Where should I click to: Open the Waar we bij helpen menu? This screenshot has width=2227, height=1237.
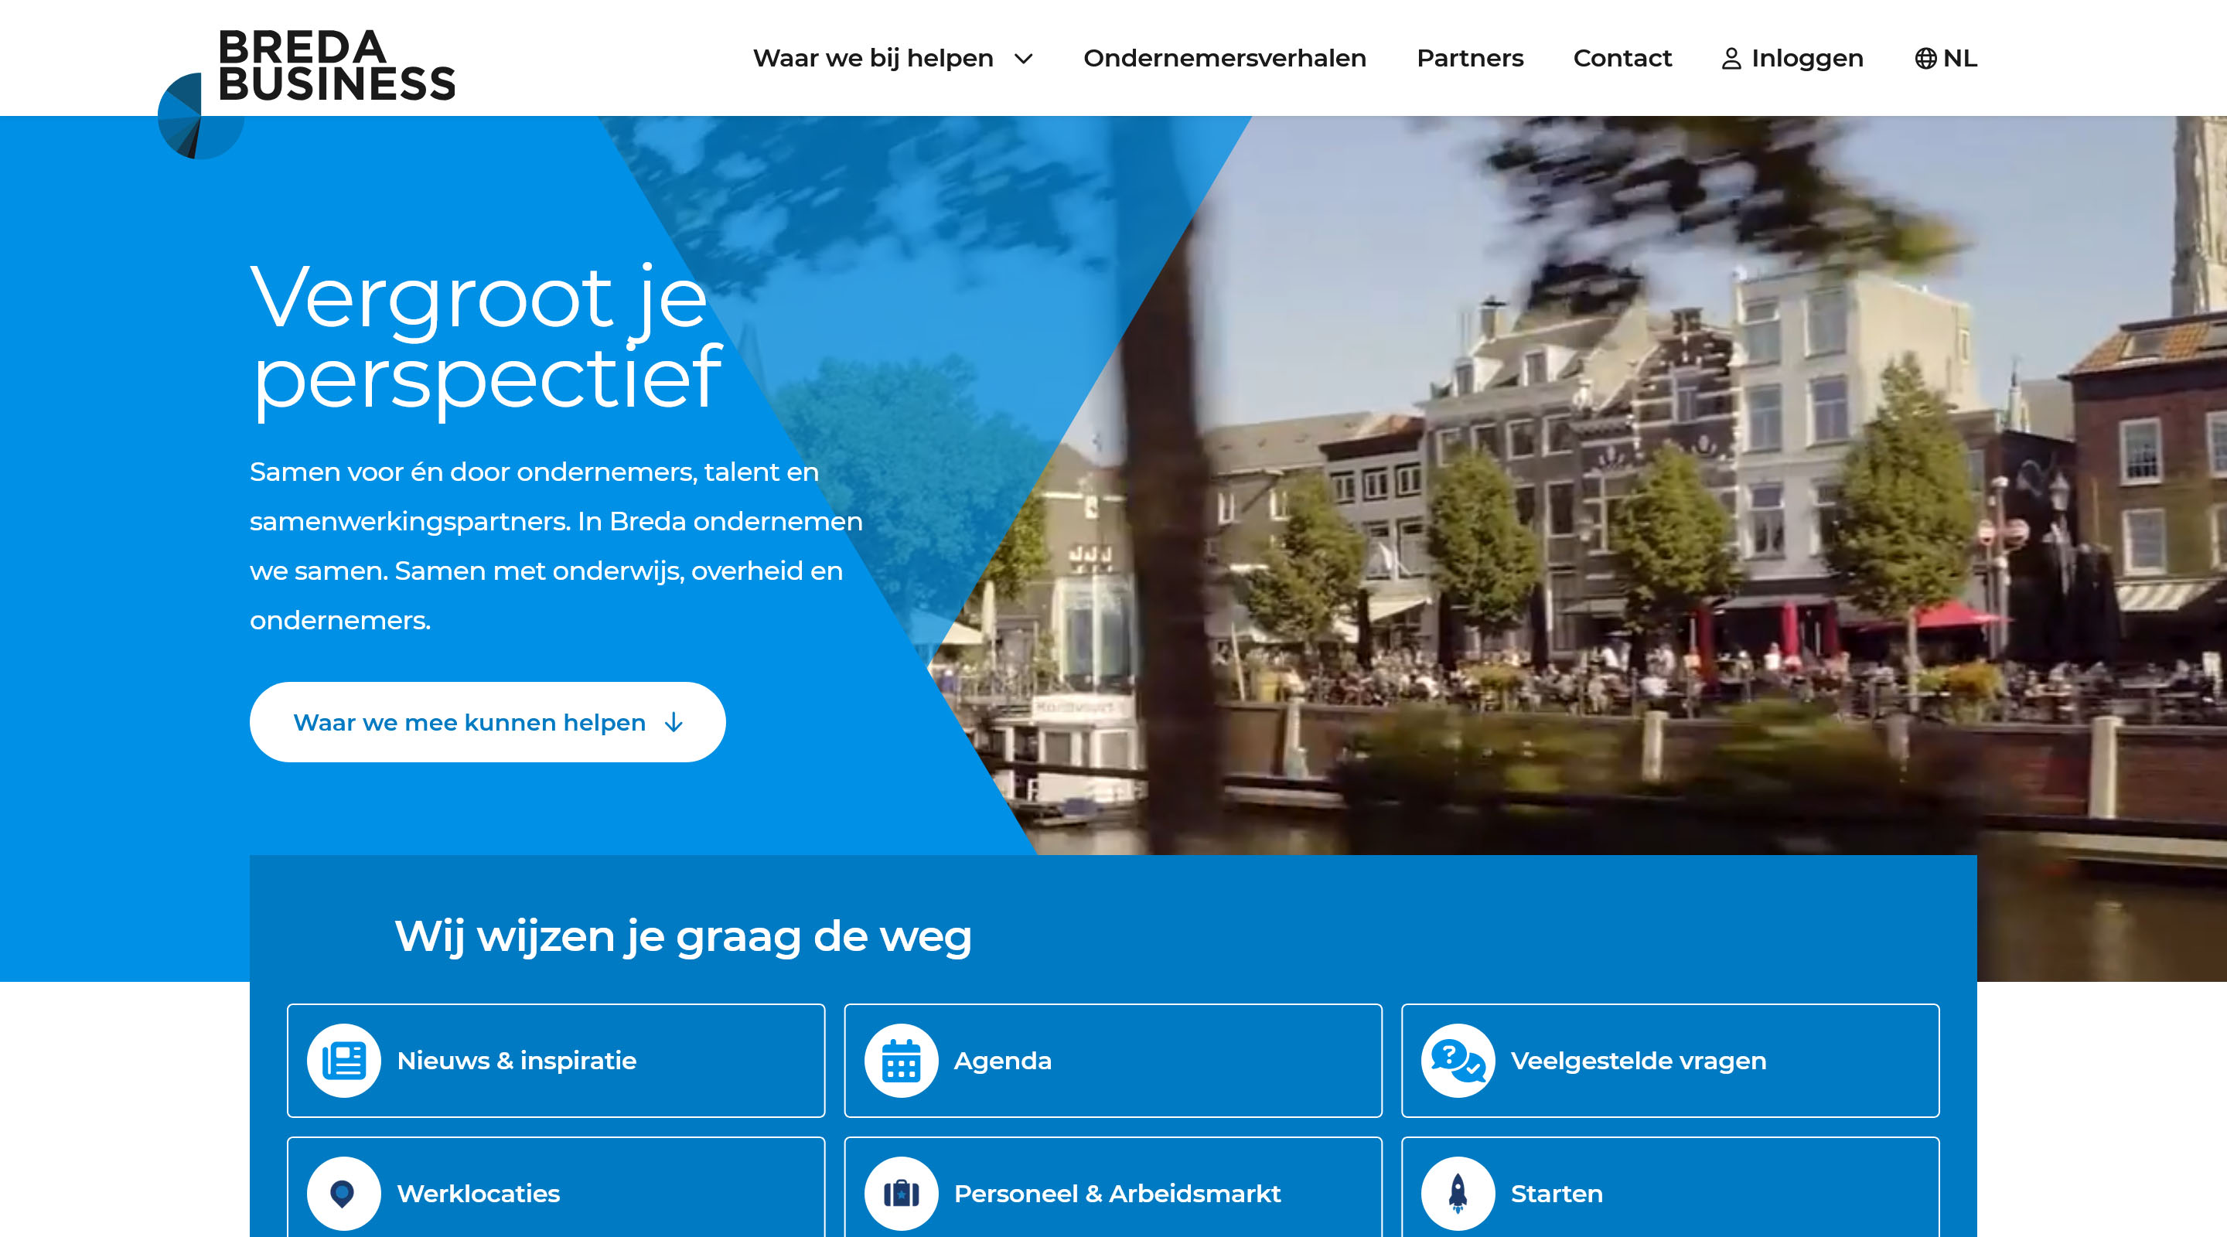point(873,59)
